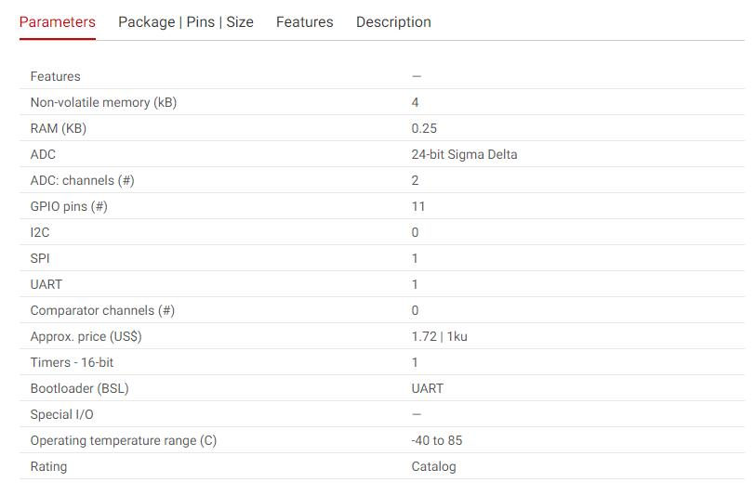The image size is (755, 495).
Task: Click the GPIO pins (#) value 11
Action: tap(418, 206)
